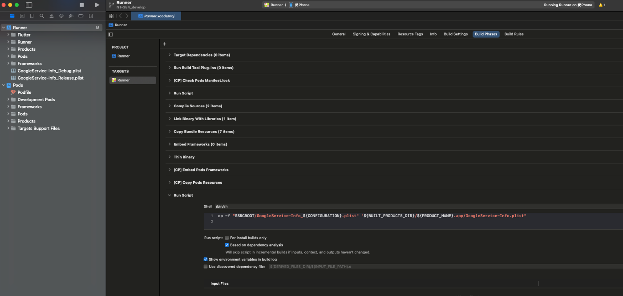Viewport: 623px width, 296px height.
Task: Expand Targets Support Files group
Action: point(8,128)
